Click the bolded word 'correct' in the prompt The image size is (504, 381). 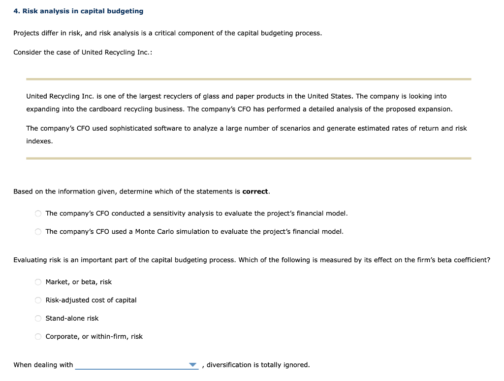point(255,191)
